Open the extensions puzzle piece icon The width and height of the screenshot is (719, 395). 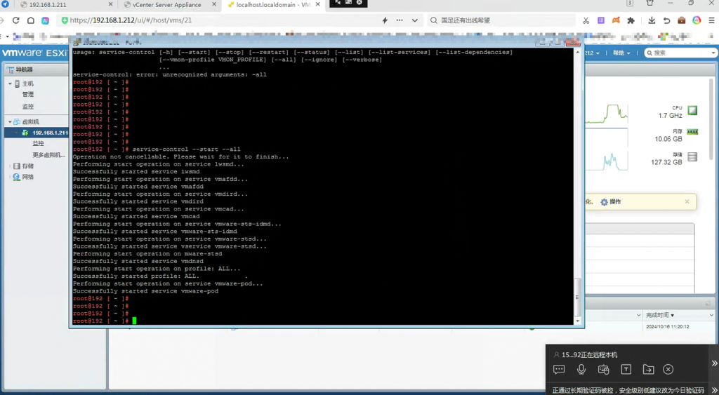tap(631, 20)
